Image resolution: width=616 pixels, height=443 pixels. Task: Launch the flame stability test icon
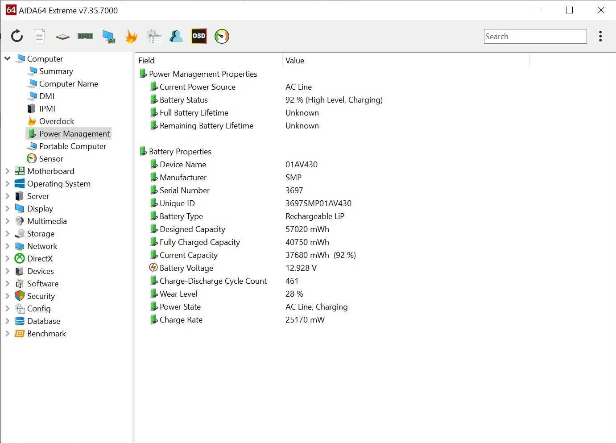point(131,36)
